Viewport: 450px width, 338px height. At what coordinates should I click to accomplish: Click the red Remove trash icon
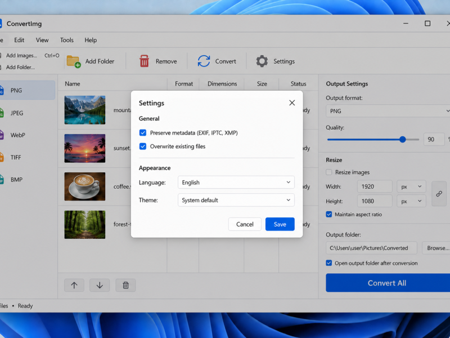pyautogui.click(x=144, y=61)
